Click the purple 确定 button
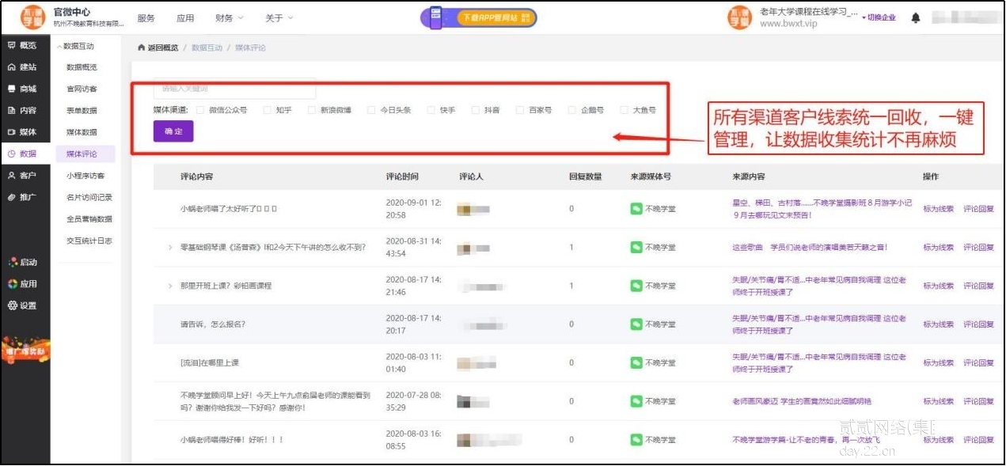1006x466 pixels. (x=173, y=131)
